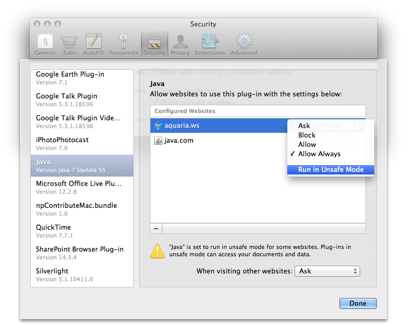Choose Allow Always from the popup menu
407x325 pixels.
(330, 154)
